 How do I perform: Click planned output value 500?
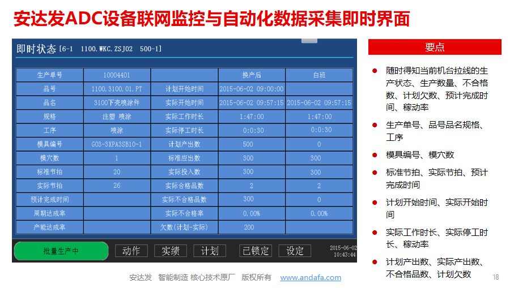point(252,144)
